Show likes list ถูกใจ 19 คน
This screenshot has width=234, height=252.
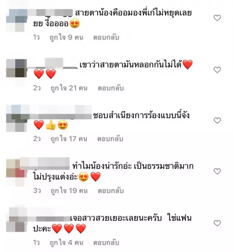(69, 191)
